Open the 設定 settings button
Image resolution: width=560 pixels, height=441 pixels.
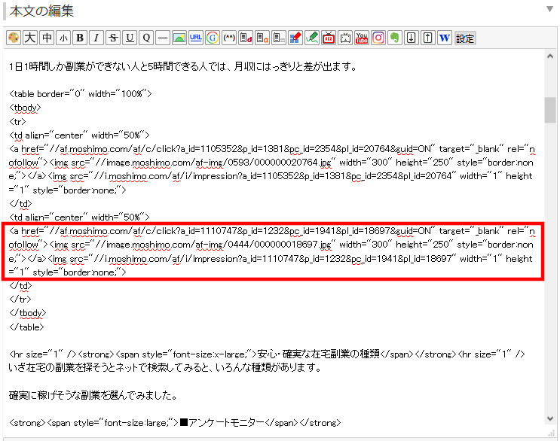[x=465, y=38]
